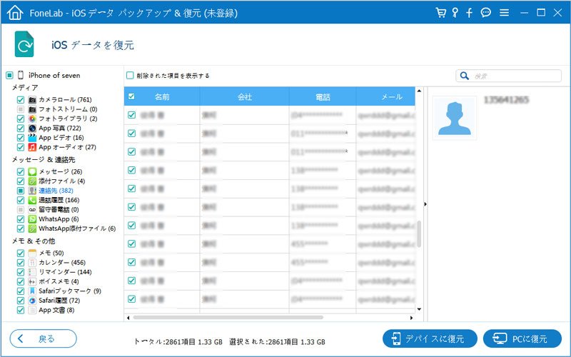
Task: Click the WhatsApp icon
Action: point(32,218)
